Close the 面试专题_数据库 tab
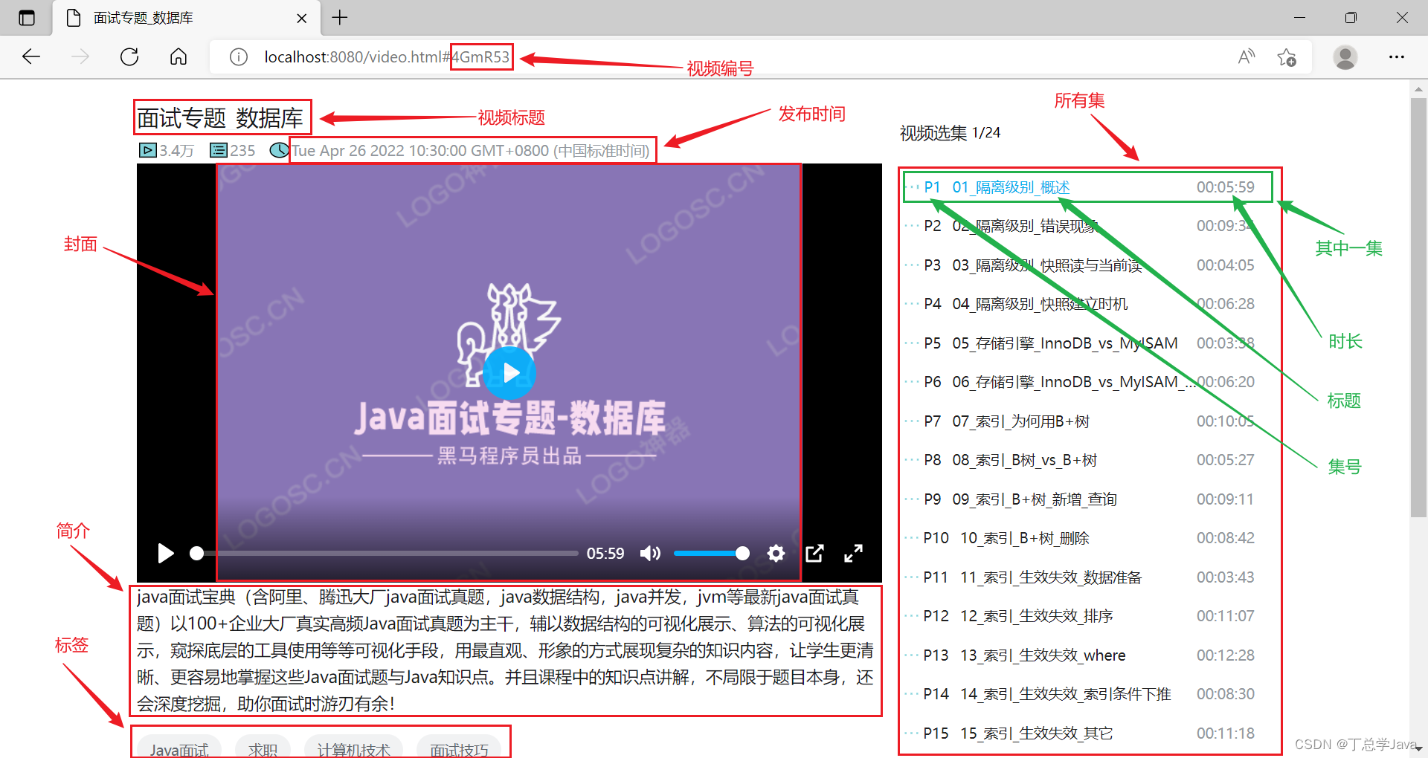This screenshot has width=1428, height=758. tap(302, 18)
